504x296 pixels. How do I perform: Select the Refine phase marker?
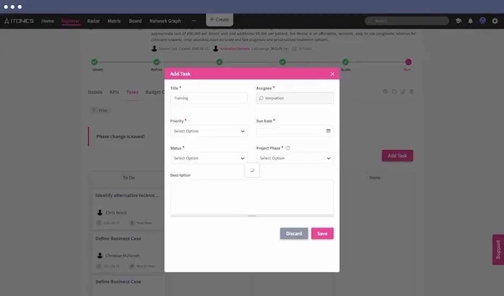[157, 62]
